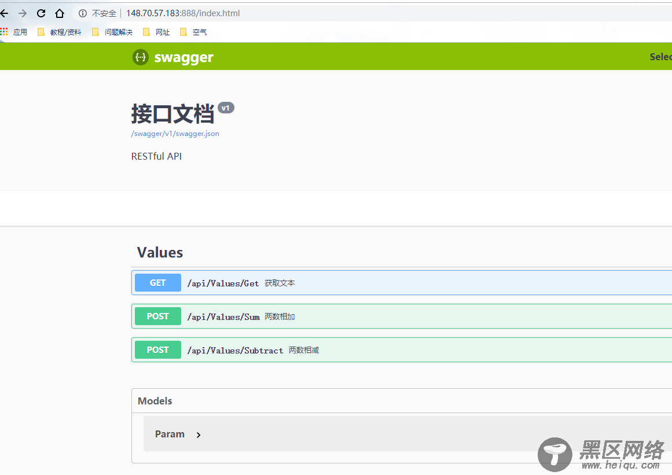The width and height of the screenshot is (672, 475).
Task: Open the Select a spec dropdown label
Action: pyautogui.click(x=660, y=57)
